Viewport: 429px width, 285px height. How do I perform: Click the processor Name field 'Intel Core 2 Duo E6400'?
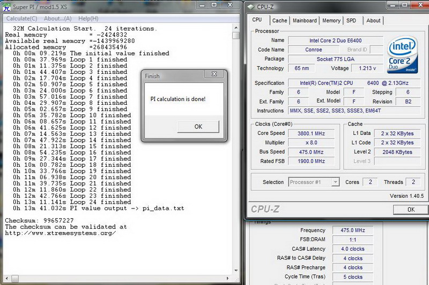[x=336, y=40]
